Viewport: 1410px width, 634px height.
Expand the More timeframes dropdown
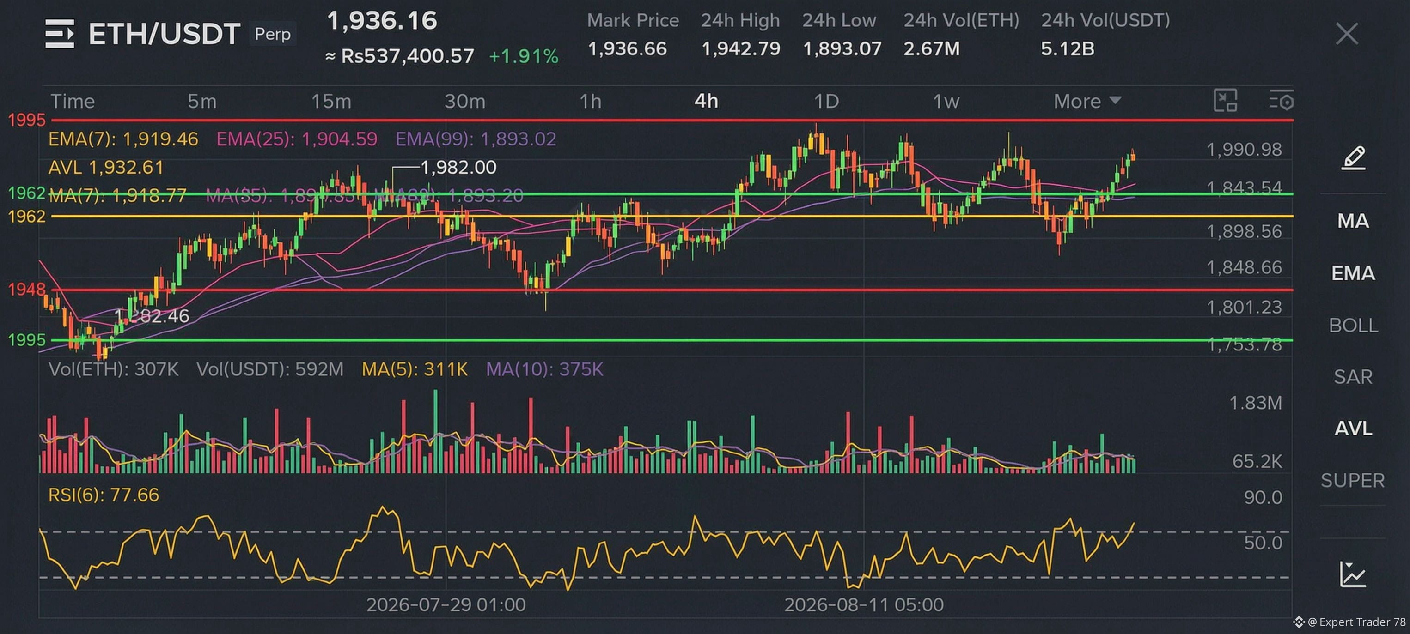[1087, 101]
